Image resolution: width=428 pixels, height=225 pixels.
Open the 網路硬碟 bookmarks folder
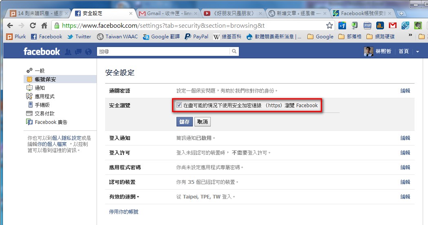tap(380, 37)
